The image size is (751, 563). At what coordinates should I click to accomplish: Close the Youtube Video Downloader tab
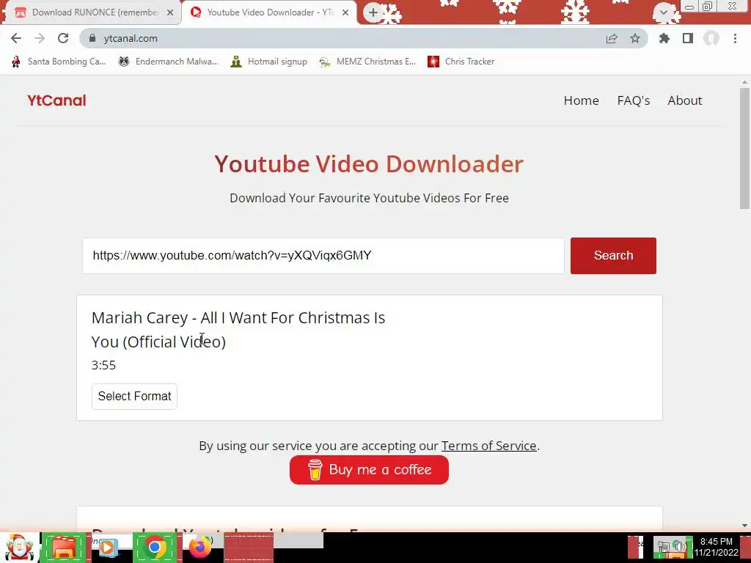[x=345, y=12]
